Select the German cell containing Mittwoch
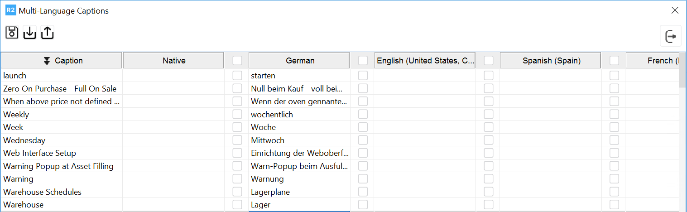The image size is (687, 212). [x=299, y=140]
